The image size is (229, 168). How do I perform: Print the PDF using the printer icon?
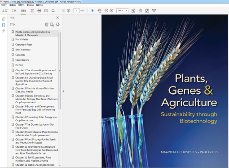[39, 11]
